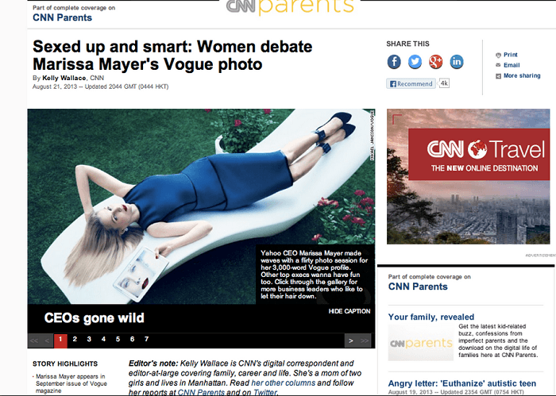Image resolution: width=556 pixels, height=396 pixels.
Task: Click the CNN parents sidebar thumbnail
Action: (421, 343)
